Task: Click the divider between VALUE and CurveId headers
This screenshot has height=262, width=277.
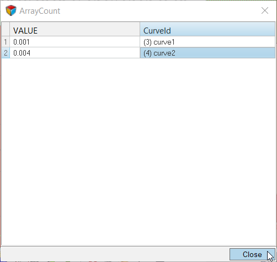Action: (x=140, y=29)
